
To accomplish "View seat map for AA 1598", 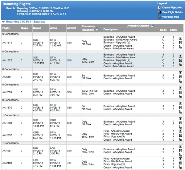I will click(180, 127).
